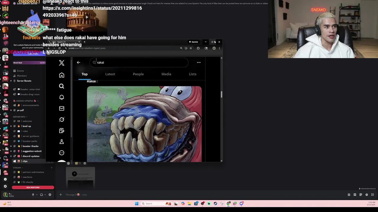Open a new browser tab
The height and width of the screenshot is (212, 378).
84,42
